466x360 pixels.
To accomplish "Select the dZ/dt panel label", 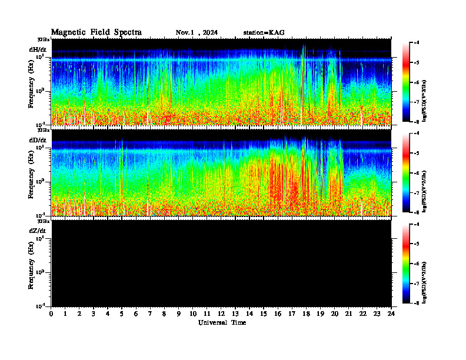I will (38, 231).
